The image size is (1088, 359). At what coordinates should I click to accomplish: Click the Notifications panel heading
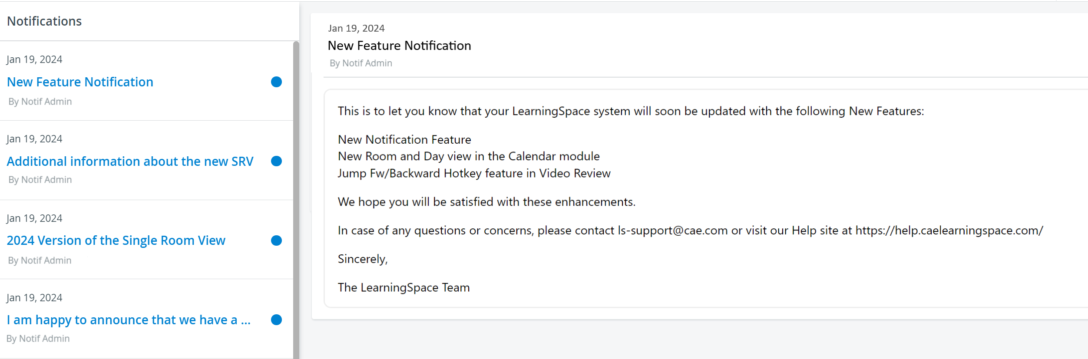44,21
